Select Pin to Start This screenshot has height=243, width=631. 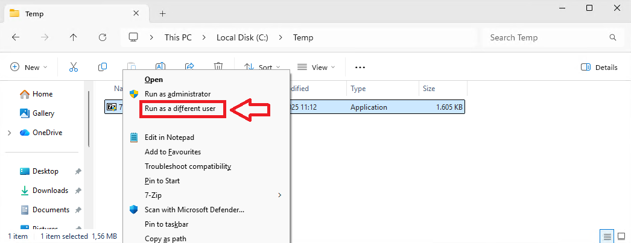point(206,181)
